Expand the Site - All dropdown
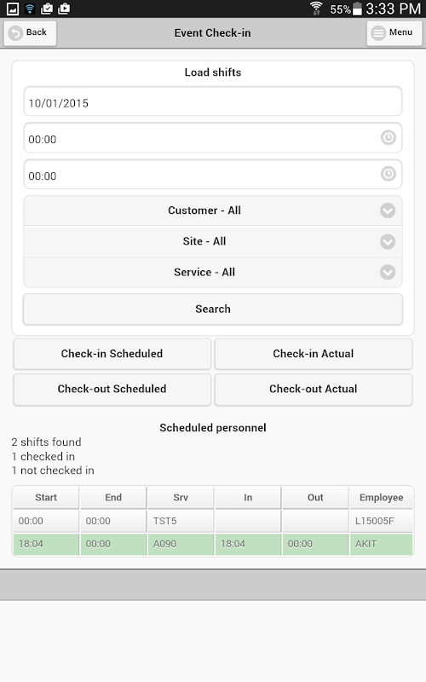Screen dimensions: 426x682 click(212, 241)
